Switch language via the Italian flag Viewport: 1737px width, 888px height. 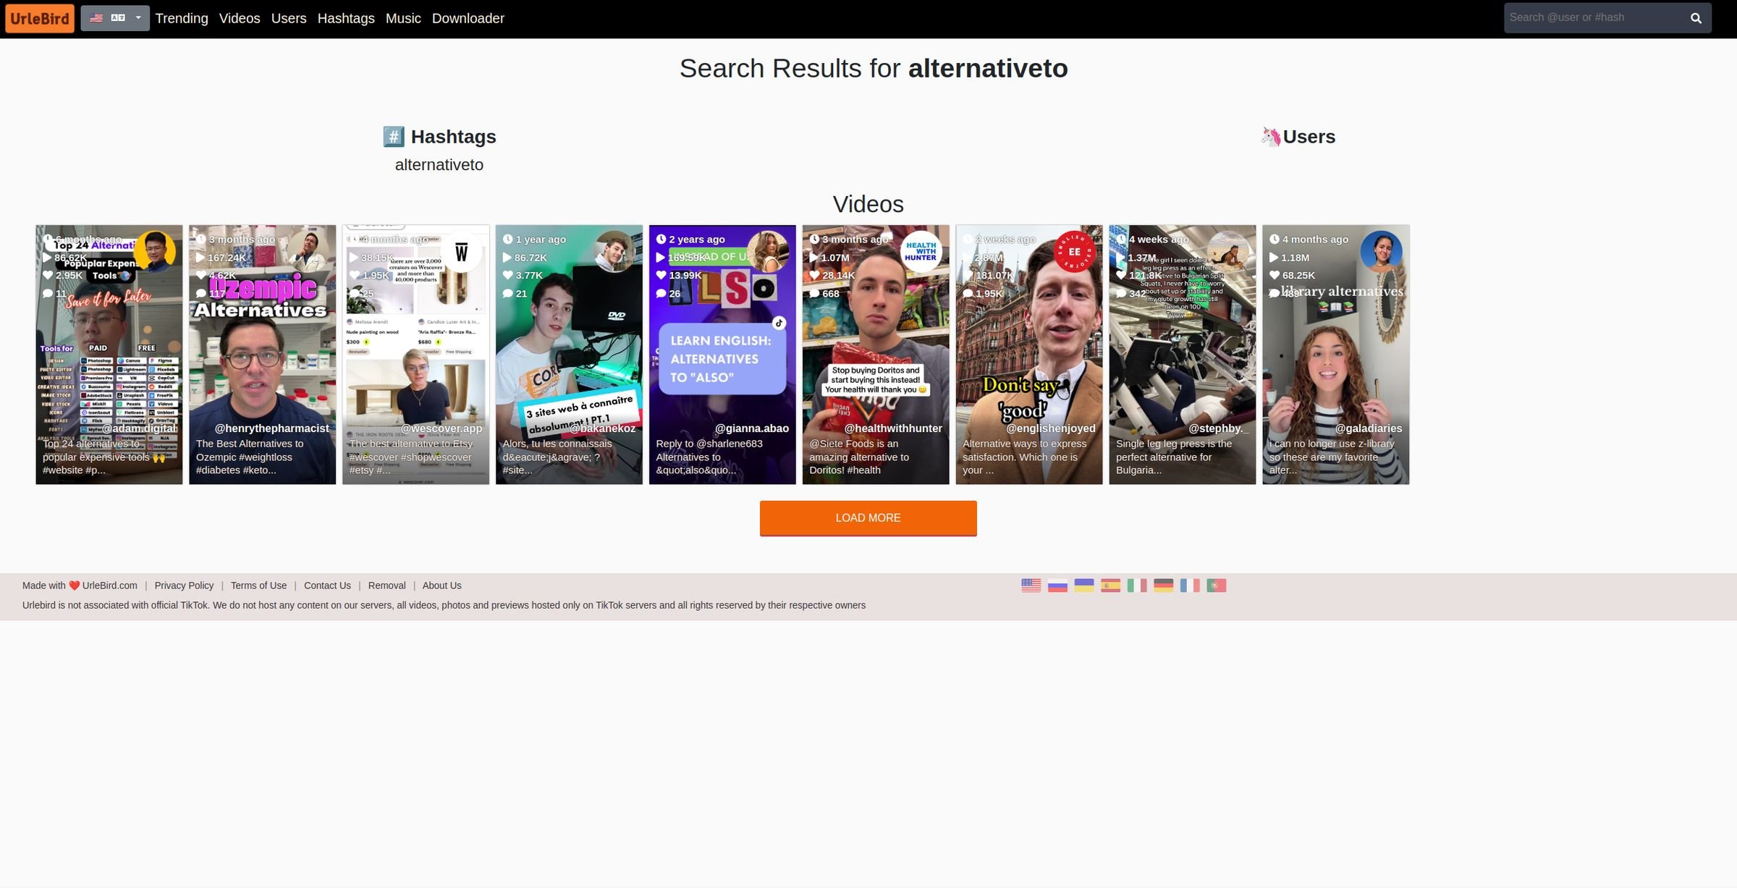(1137, 585)
